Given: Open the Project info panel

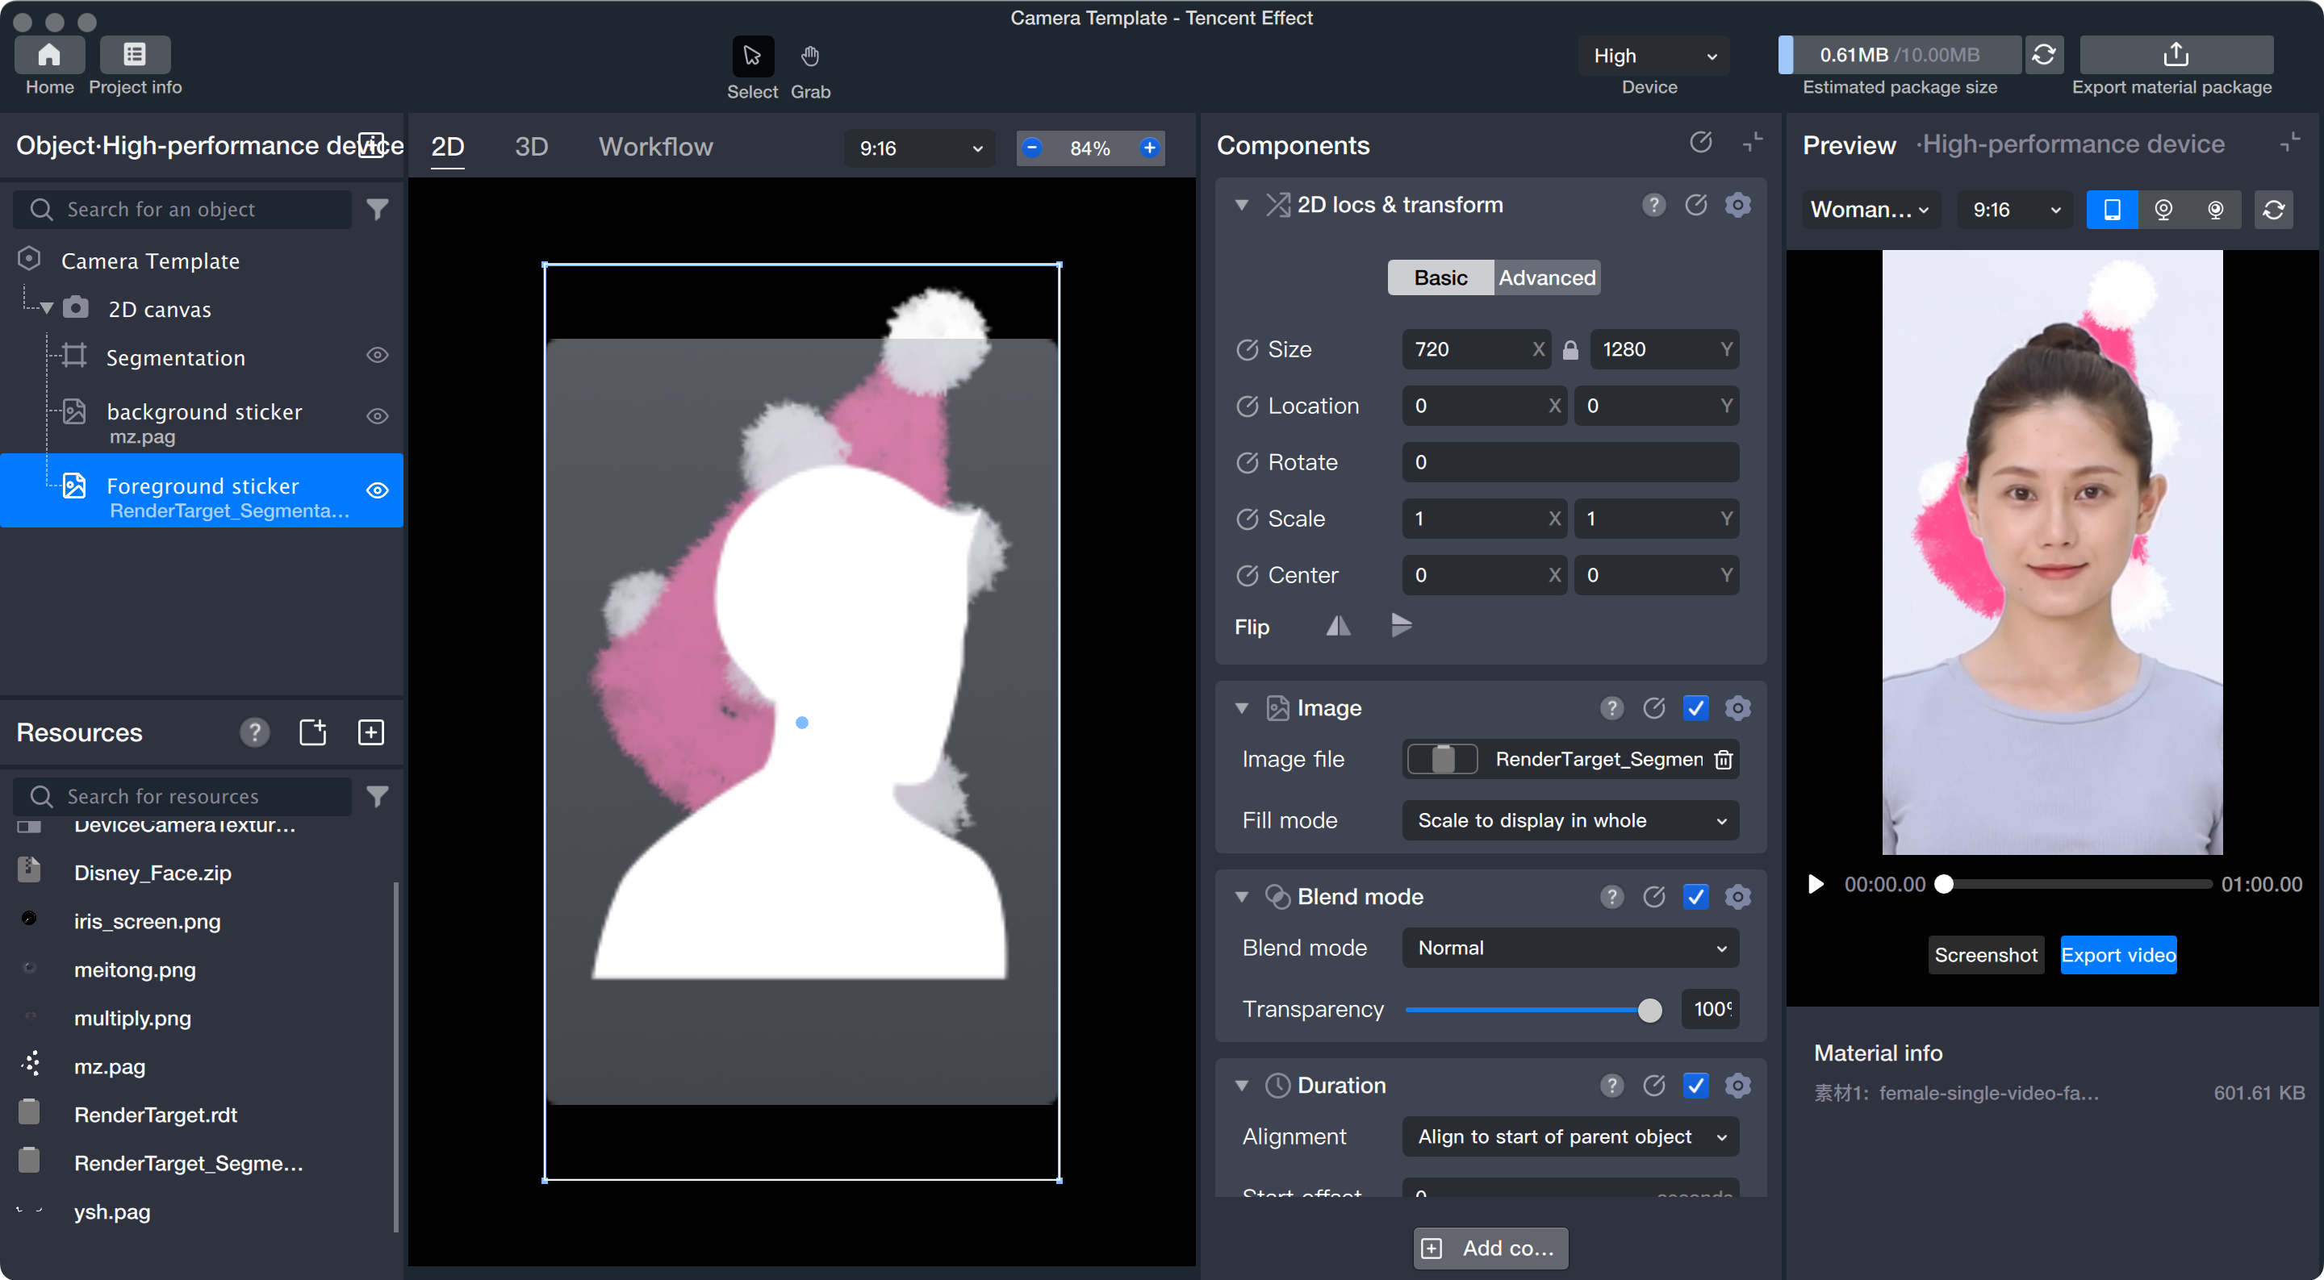Looking at the screenshot, I should point(135,55).
